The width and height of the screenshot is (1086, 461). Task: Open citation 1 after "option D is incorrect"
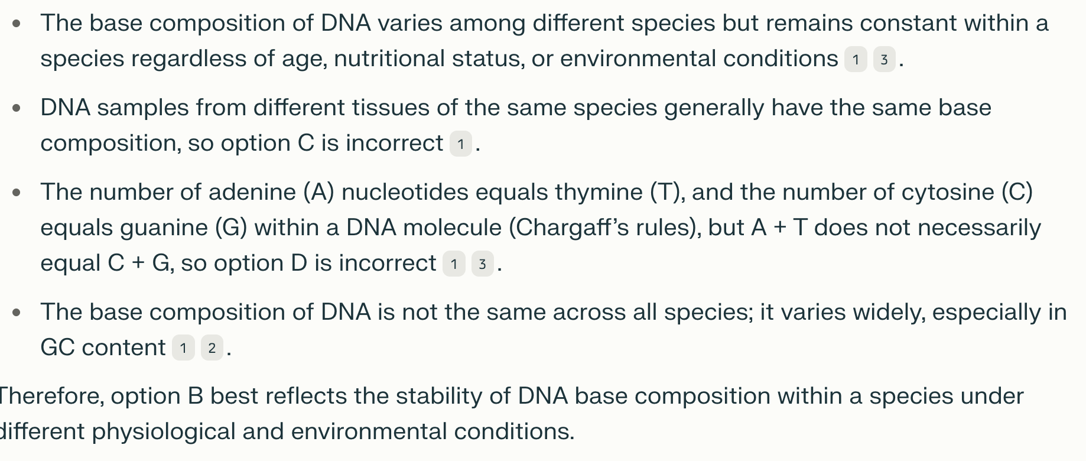point(454,264)
